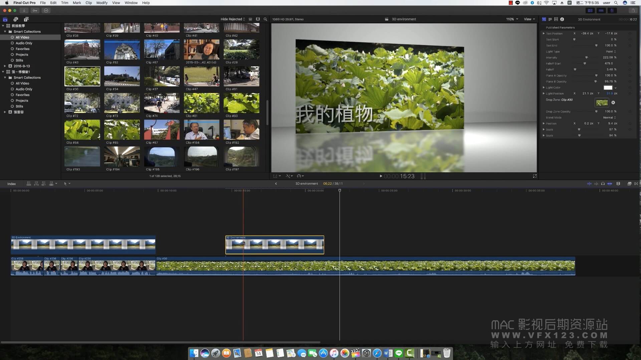Toggle snapping in the timeline
This screenshot has width=641, height=360.
coord(610,184)
